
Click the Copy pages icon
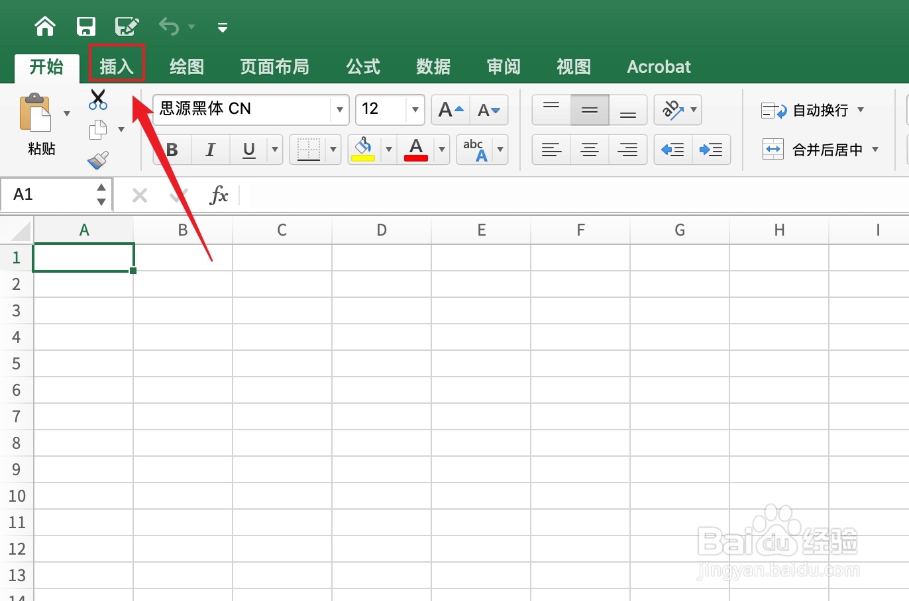coord(98,129)
